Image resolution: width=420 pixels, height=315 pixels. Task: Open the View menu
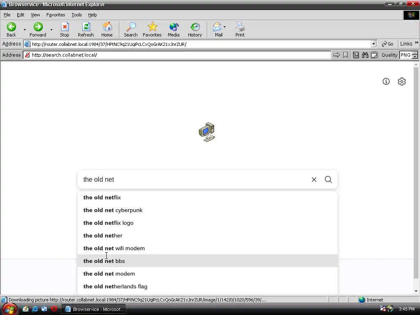tap(35, 15)
